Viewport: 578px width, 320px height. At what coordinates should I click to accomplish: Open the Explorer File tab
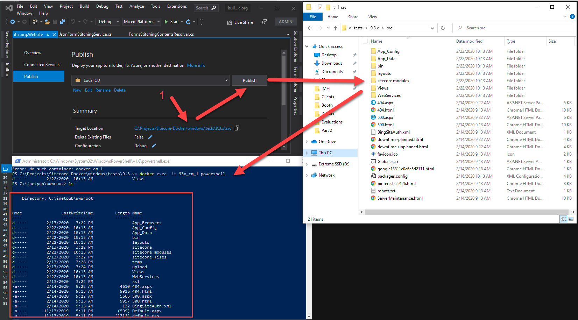(x=313, y=17)
